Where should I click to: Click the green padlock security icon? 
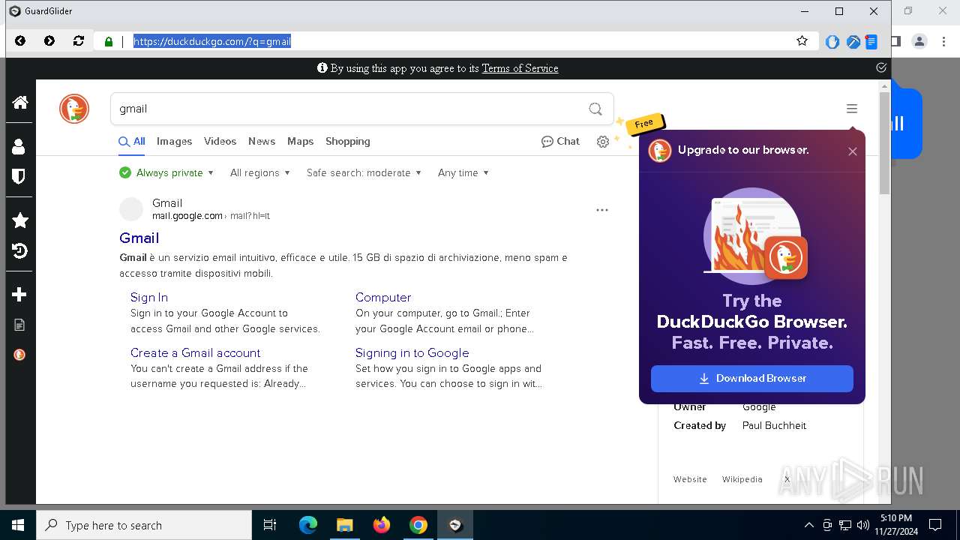[109, 42]
